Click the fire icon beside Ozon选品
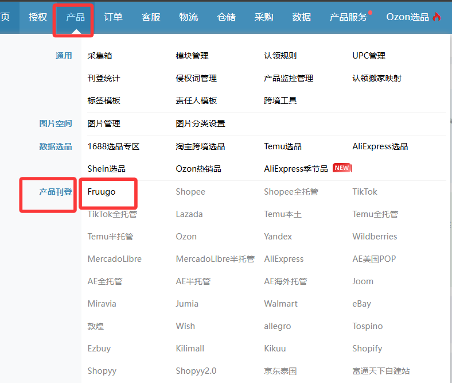 click(x=437, y=17)
